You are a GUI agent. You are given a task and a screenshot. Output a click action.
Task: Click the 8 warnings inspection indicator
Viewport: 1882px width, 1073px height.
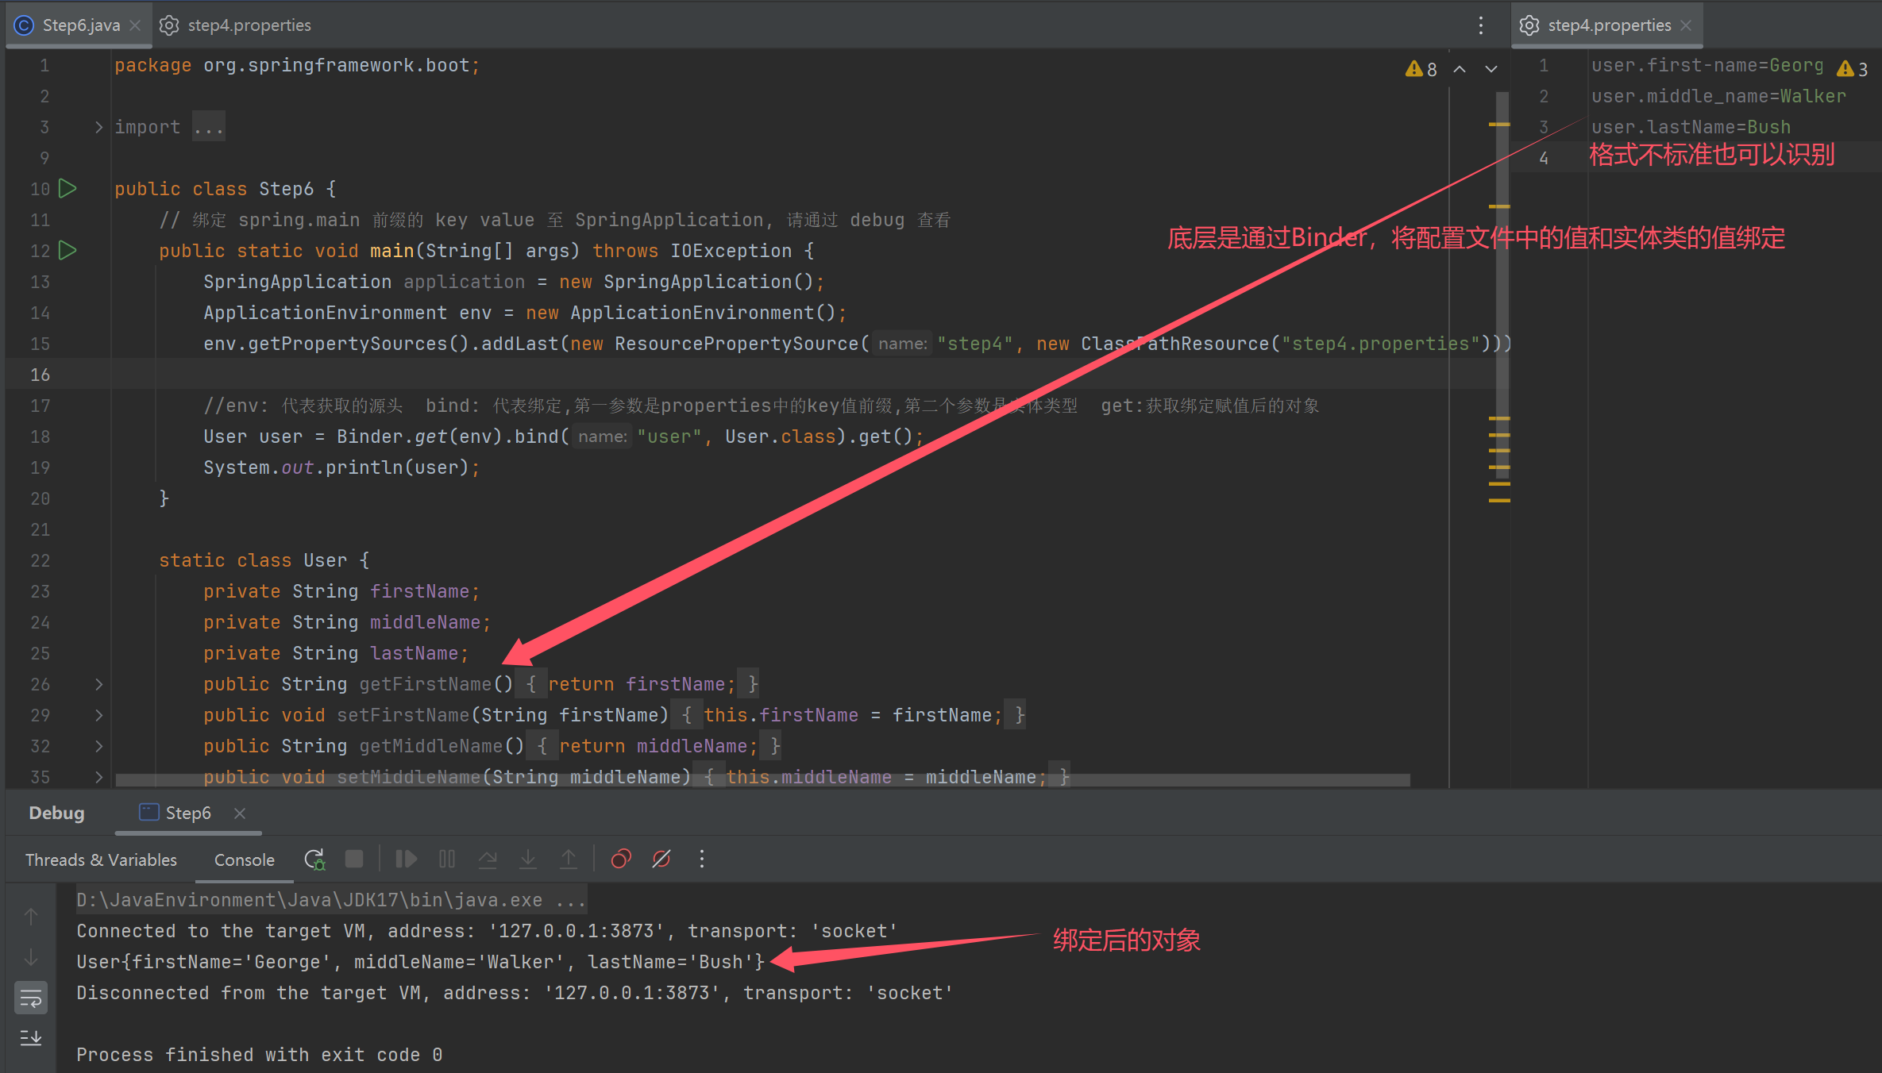1421,69
